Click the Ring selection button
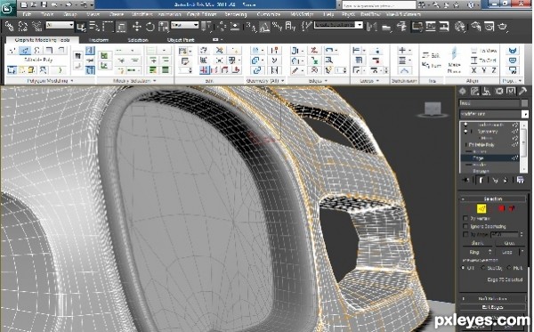 (x=474, y=252)
